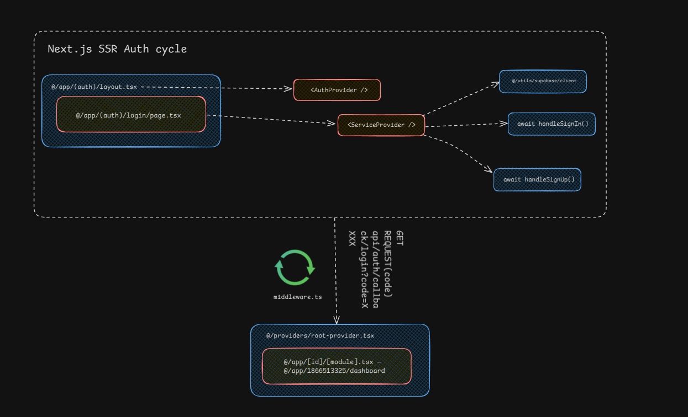
Task: Click the green circular refresh arrows icon
Action: point(295,268)
